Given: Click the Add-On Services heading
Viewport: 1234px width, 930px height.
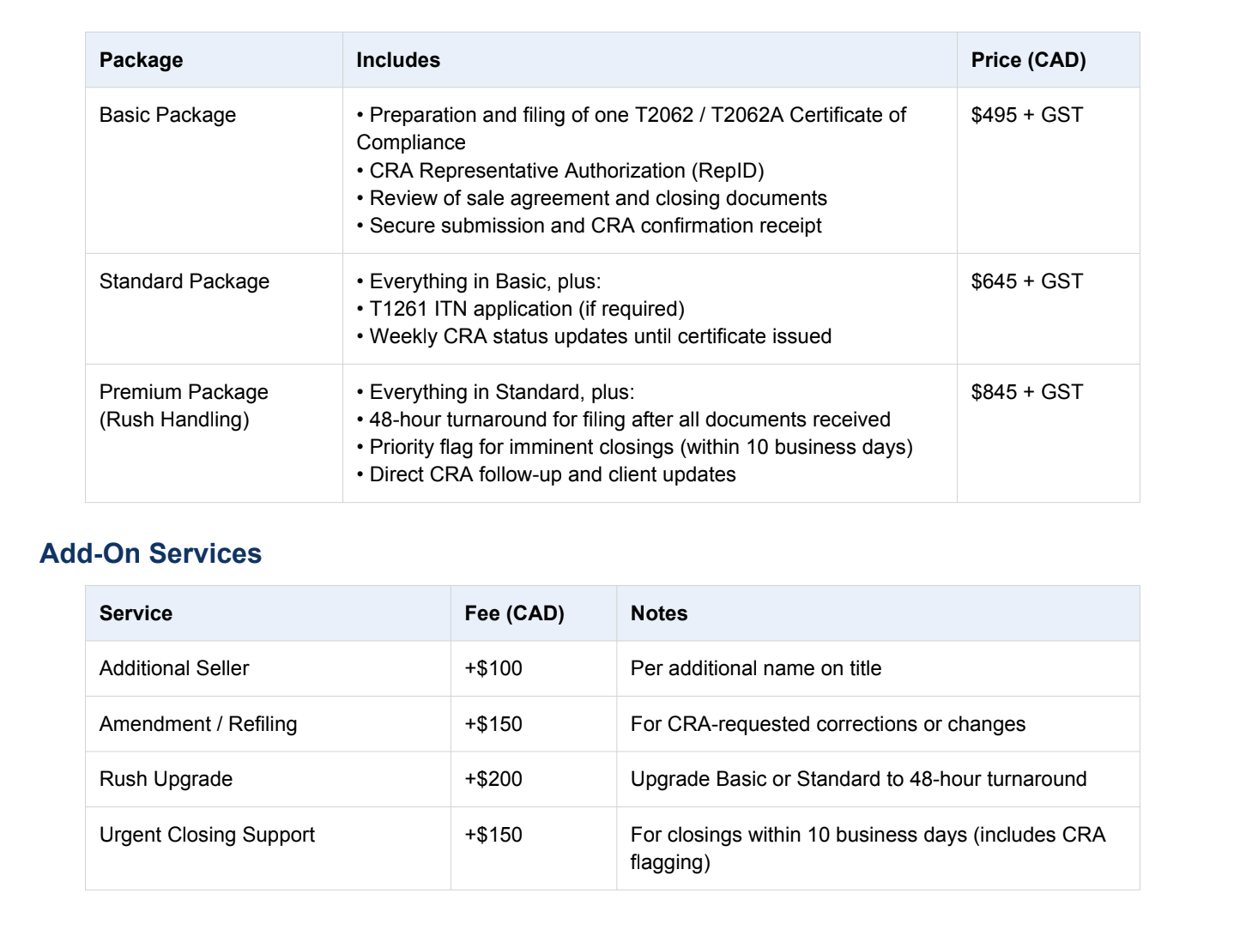Looking at the screenshot, I should 150,553.
